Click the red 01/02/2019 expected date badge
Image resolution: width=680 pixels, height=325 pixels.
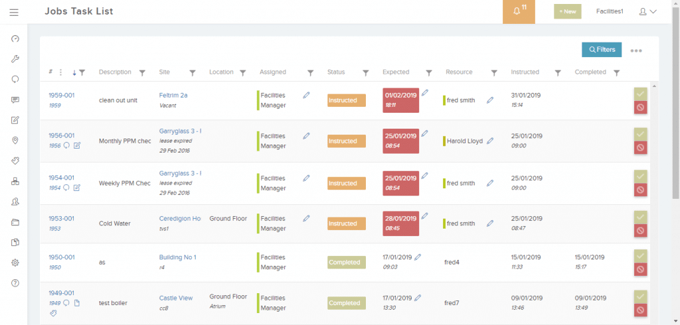tap(400, 100)
